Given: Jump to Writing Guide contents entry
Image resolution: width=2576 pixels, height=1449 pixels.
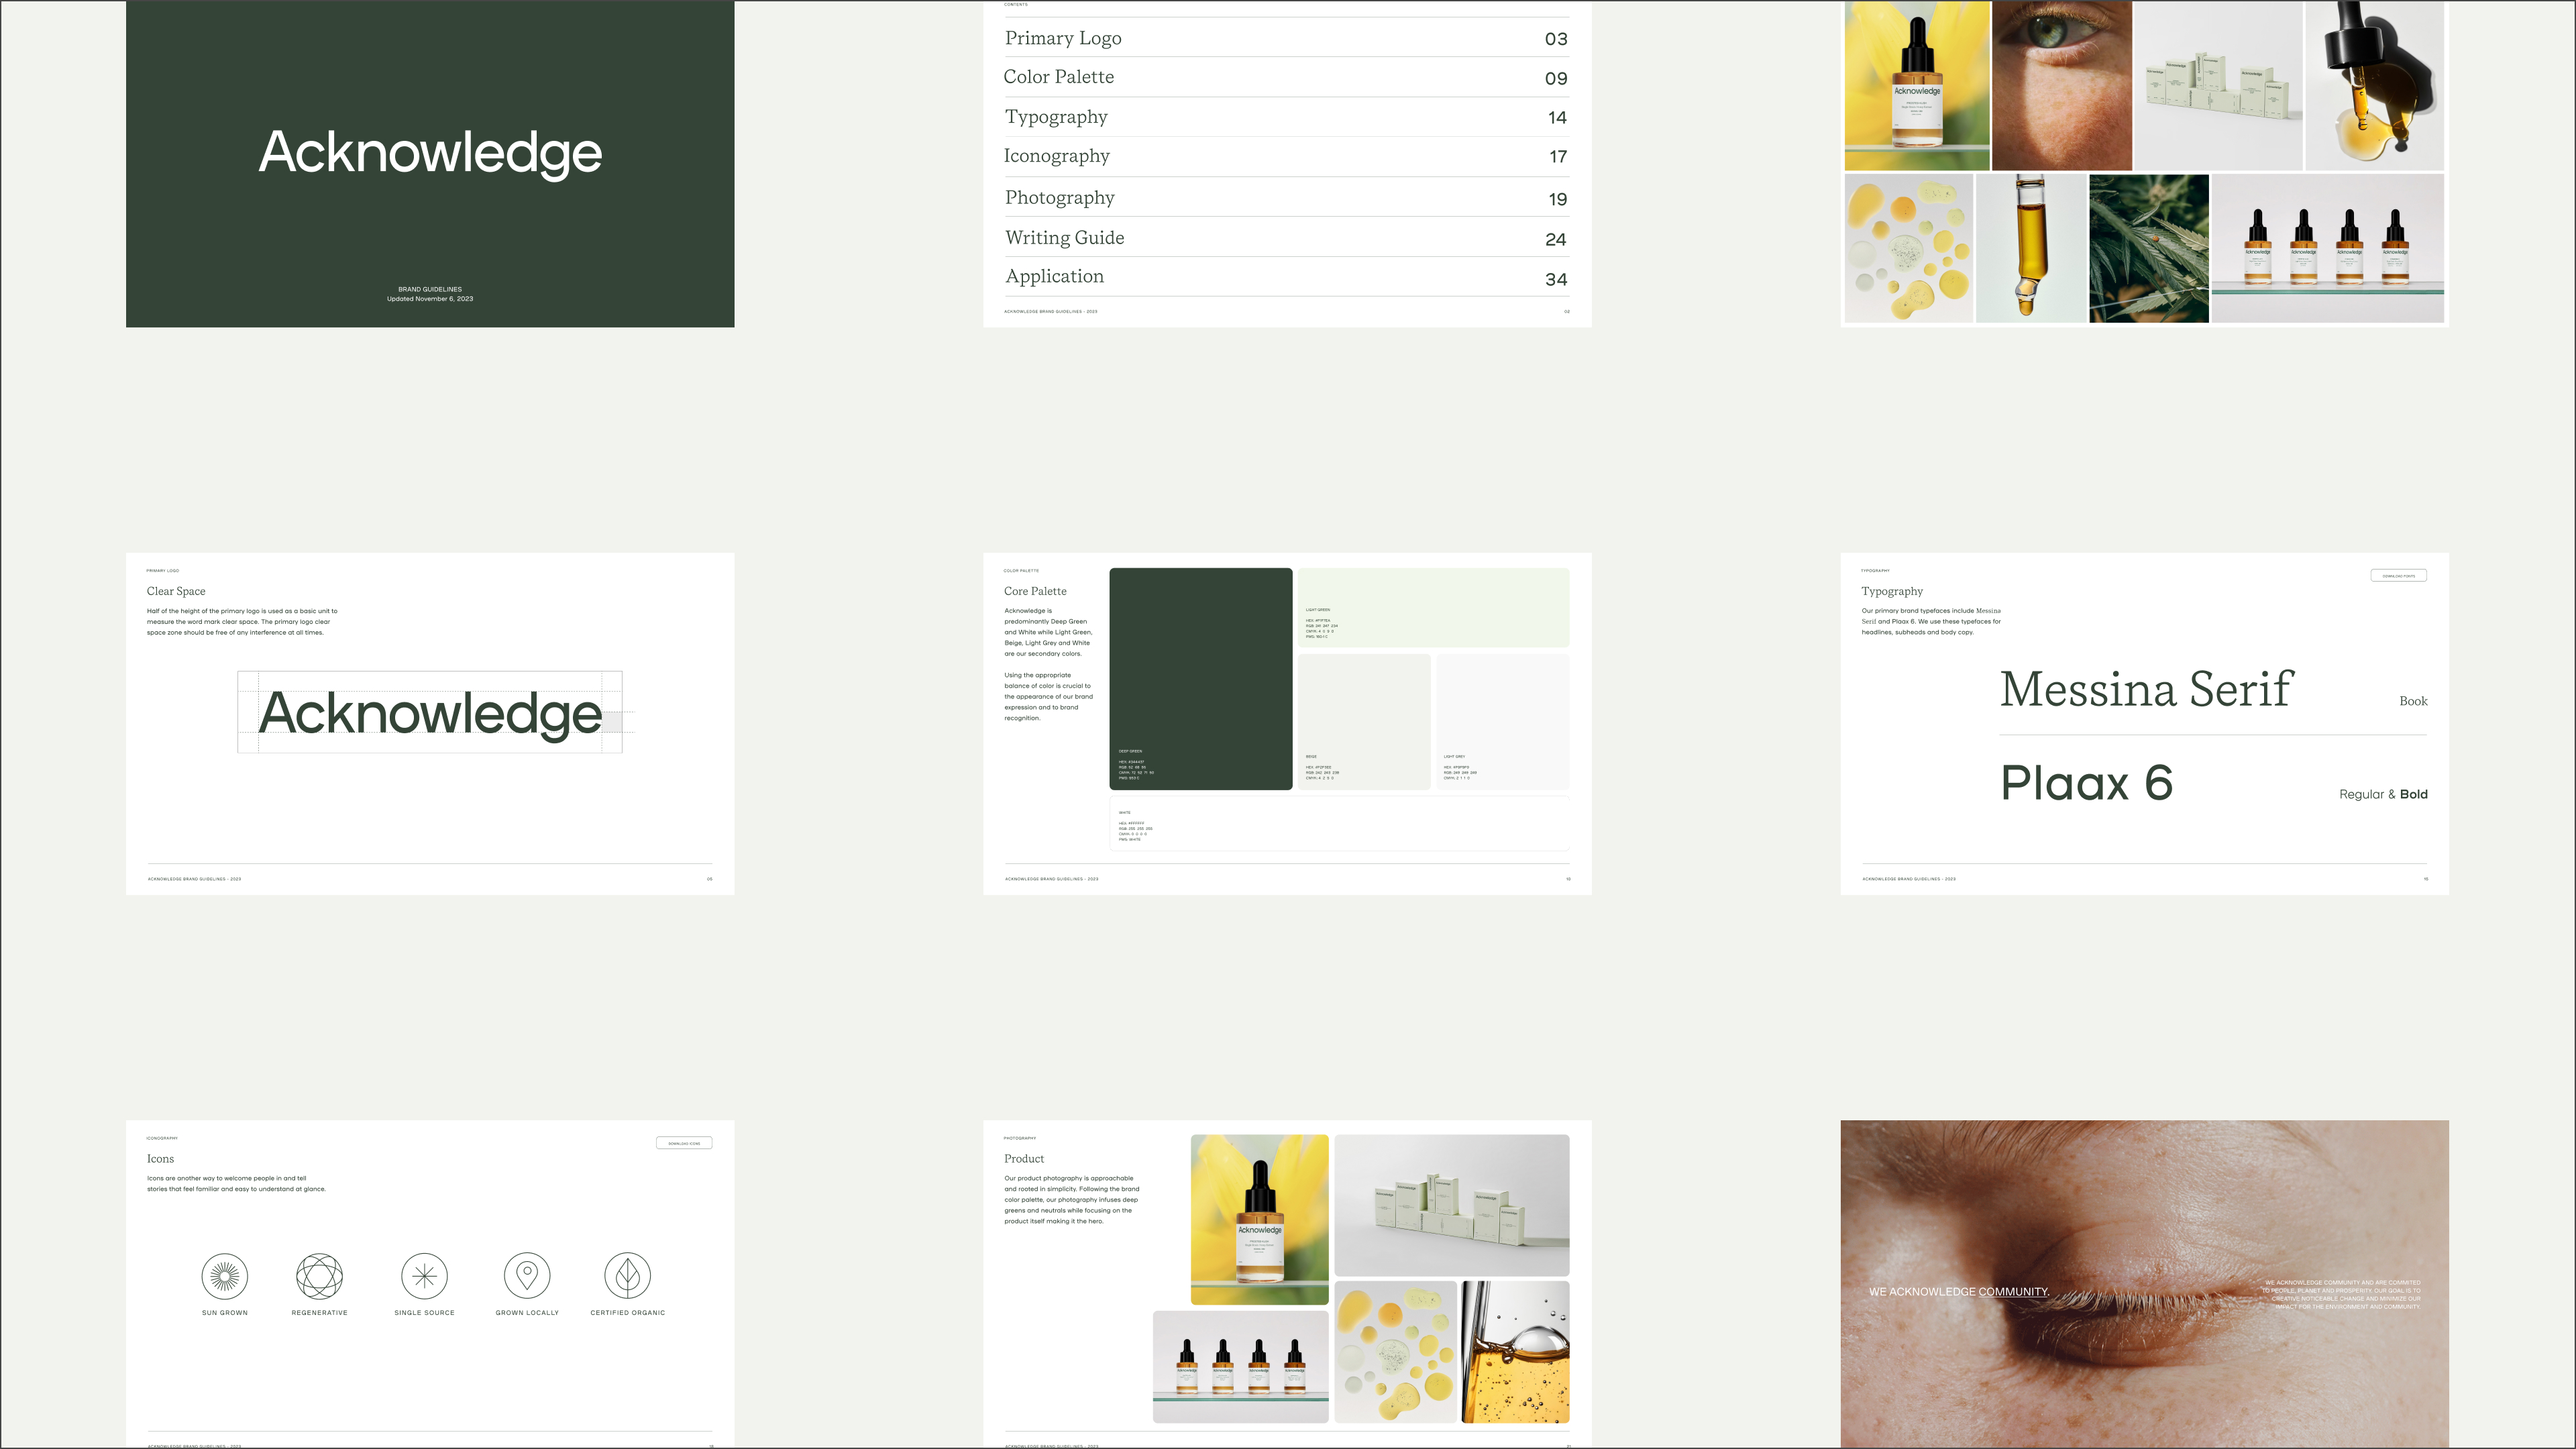Looking at the screenshot, I should (x=1064, y=238).
